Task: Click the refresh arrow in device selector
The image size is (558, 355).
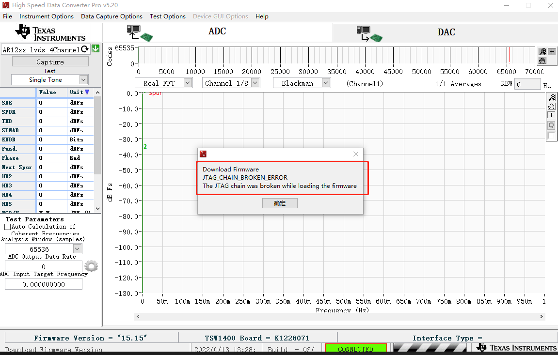Action: pos(85,49)
